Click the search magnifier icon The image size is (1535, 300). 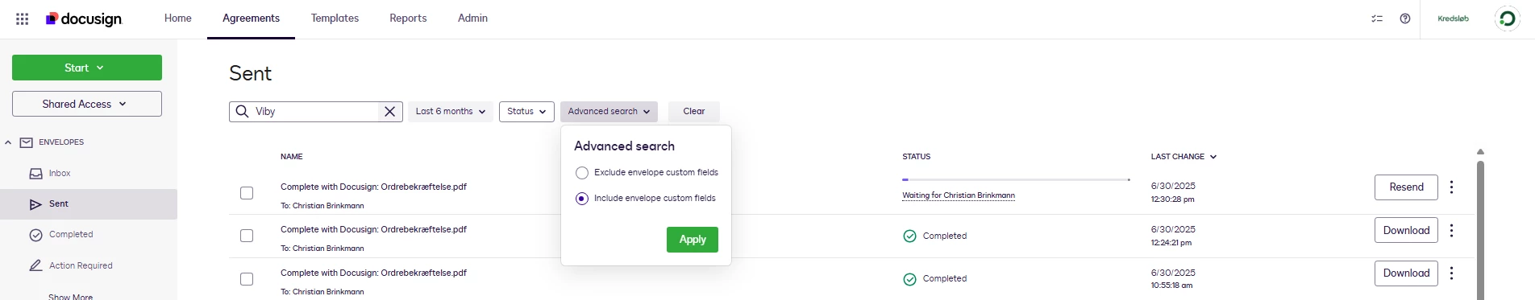pyautogui.click(x=242, y=112)
